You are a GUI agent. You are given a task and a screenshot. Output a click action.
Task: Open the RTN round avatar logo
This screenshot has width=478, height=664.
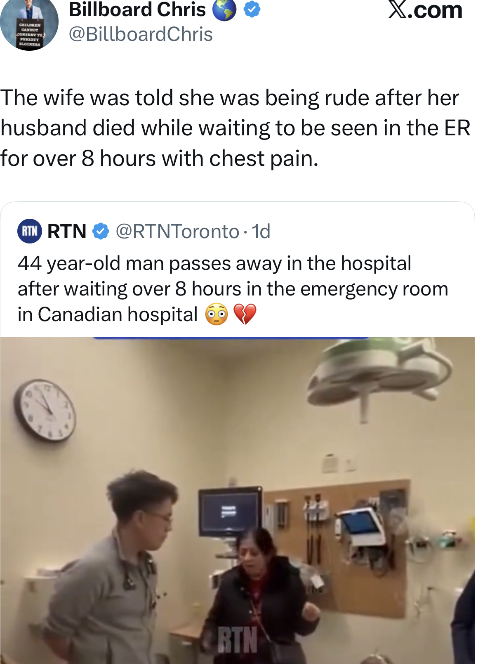tap(30, 231)
